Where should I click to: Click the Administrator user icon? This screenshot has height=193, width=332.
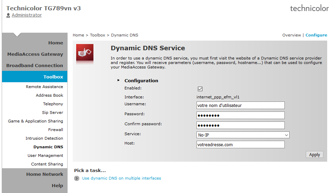(8, 15)
